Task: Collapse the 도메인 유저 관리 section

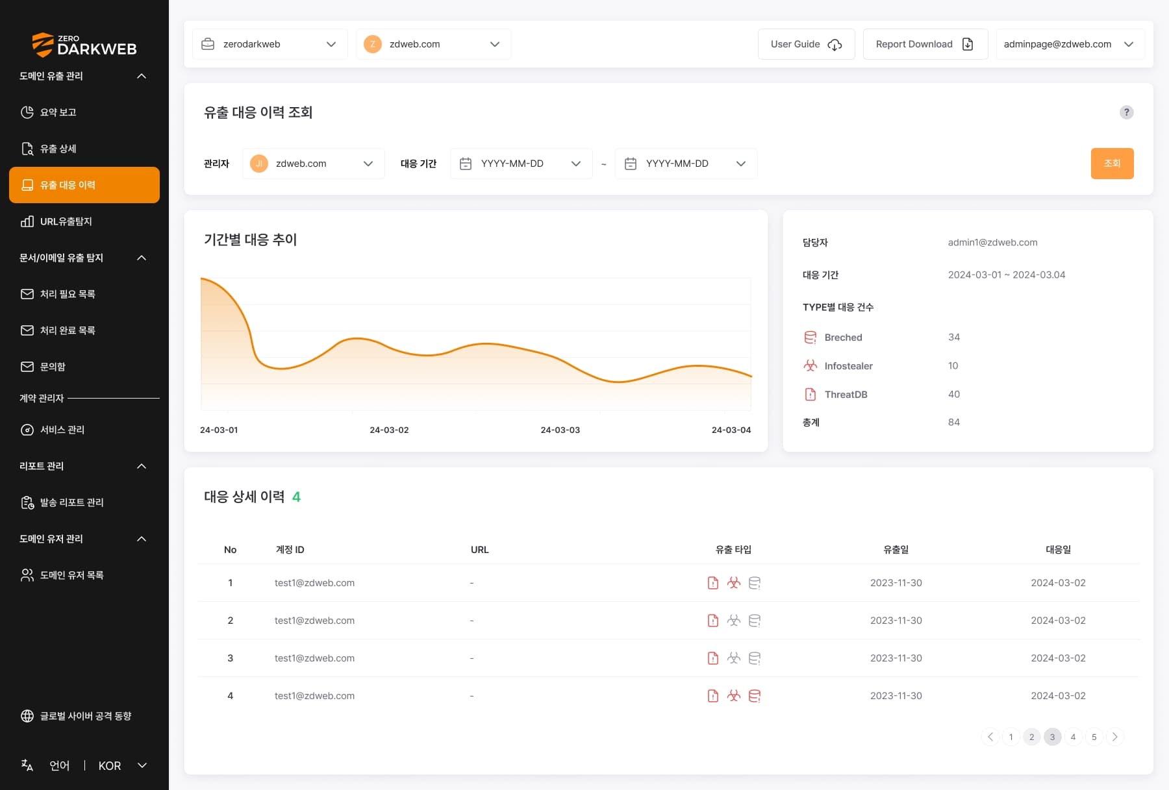Action: point(142,539)
